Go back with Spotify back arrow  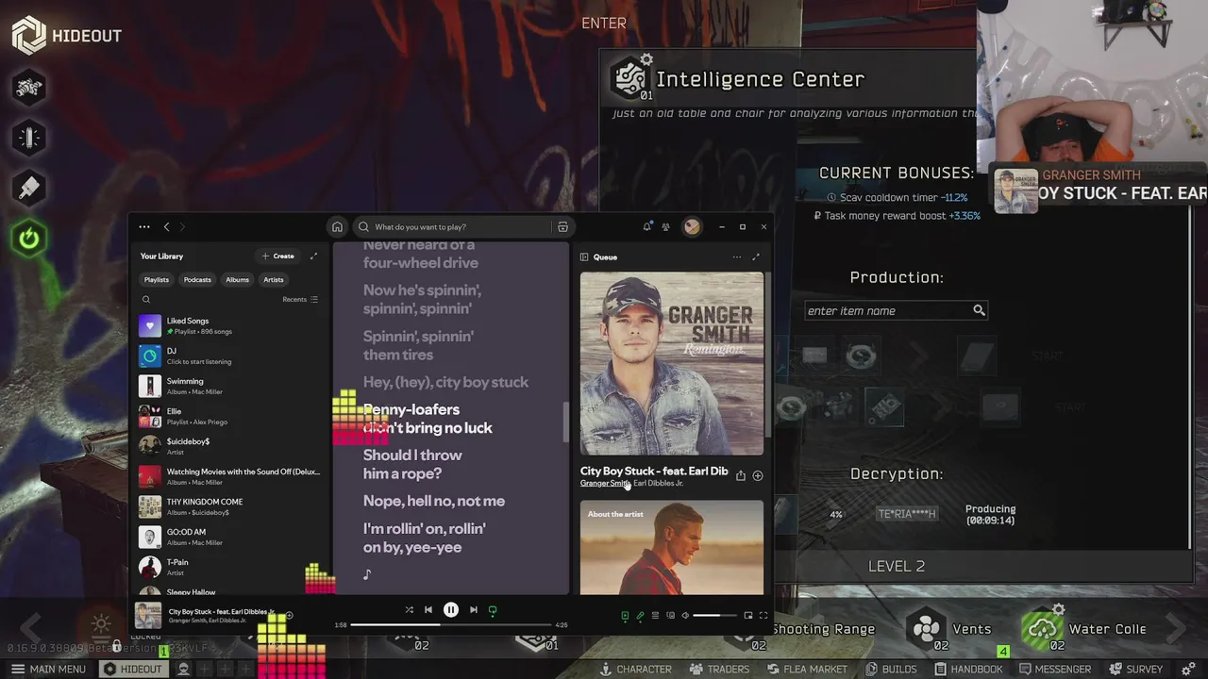pos(167,226)
